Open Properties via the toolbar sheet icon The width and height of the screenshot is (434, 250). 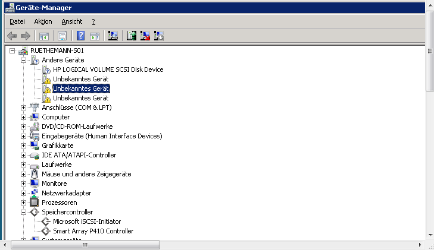(x=63, y=36)
